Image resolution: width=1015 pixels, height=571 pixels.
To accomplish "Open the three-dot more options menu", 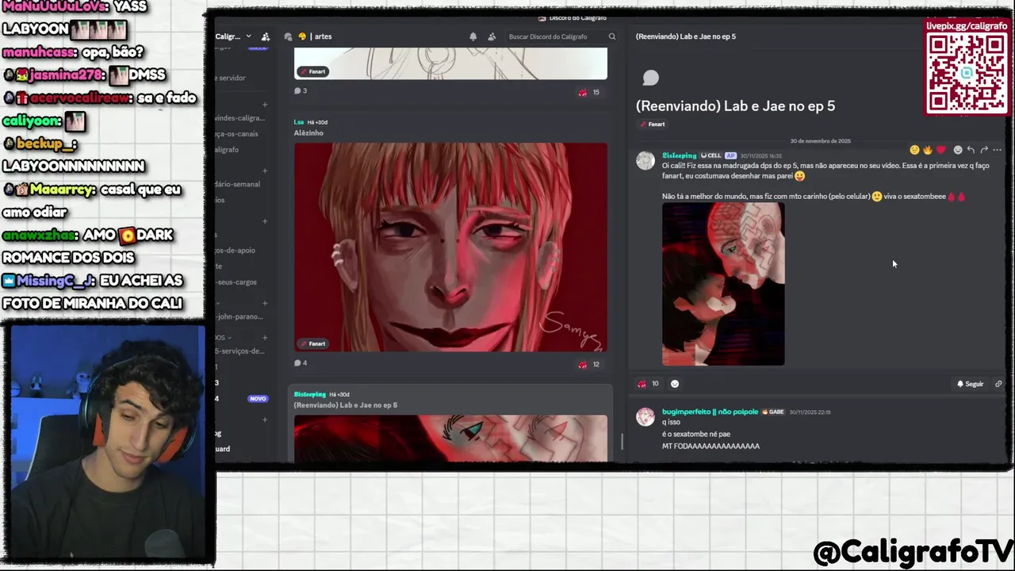I will (x=998, y=150).
